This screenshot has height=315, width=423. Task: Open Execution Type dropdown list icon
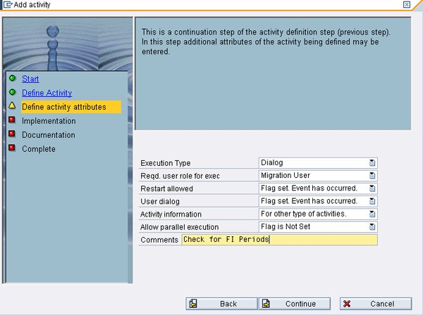[372, 162]
